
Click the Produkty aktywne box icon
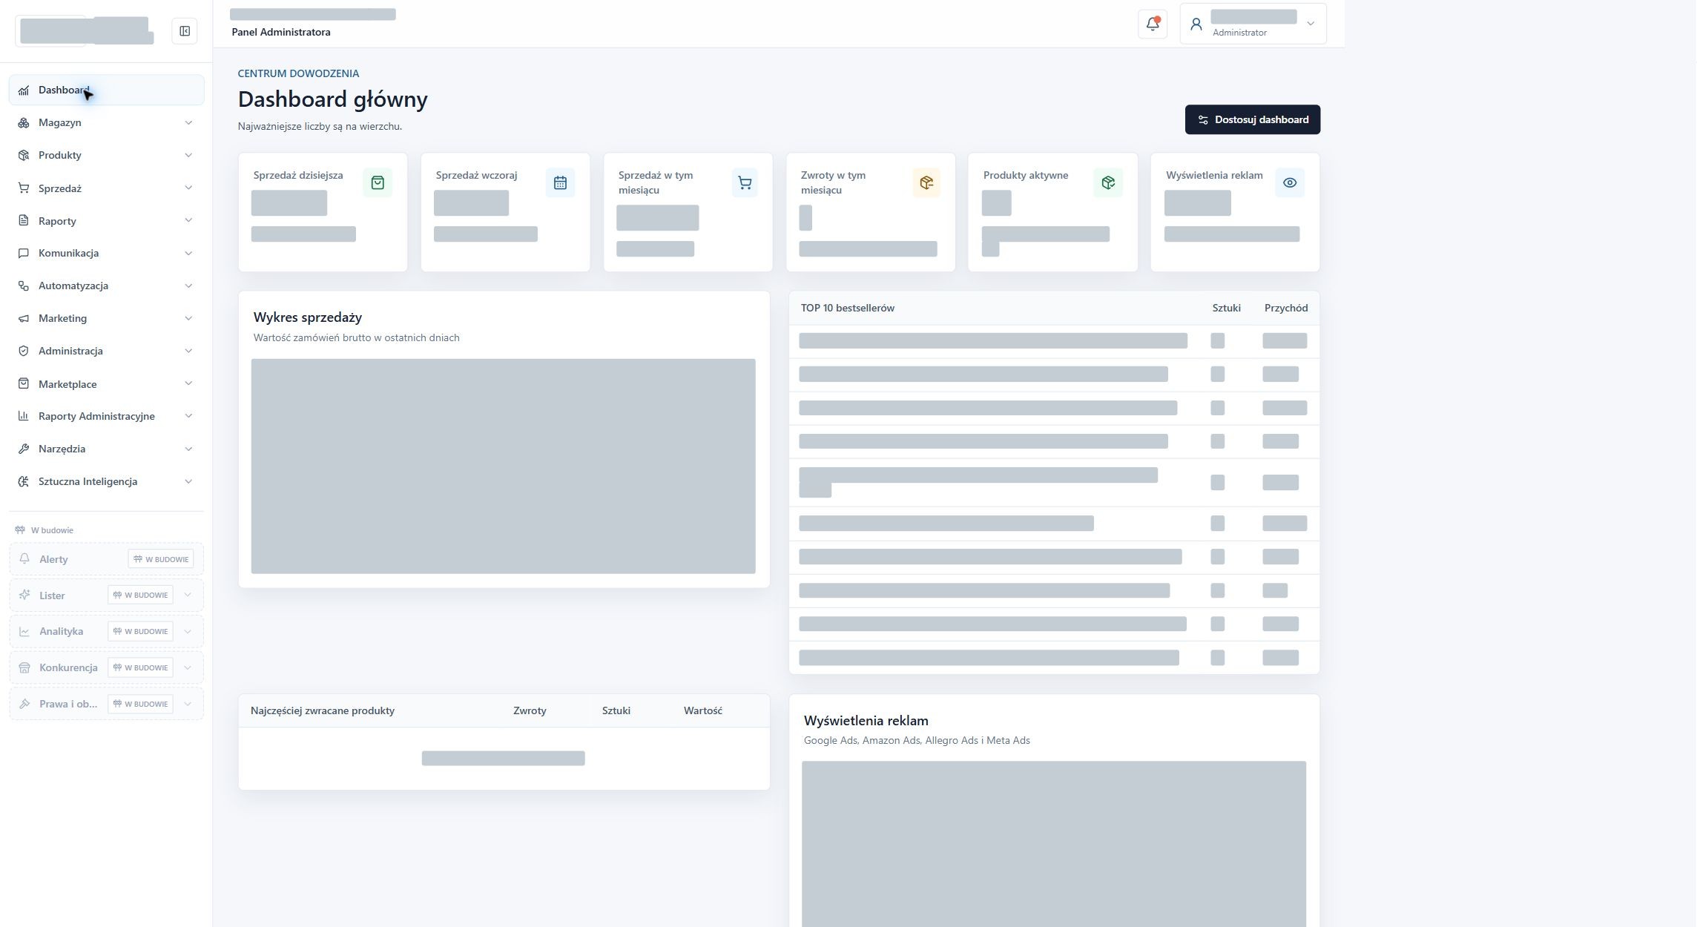click(1108, 182)
